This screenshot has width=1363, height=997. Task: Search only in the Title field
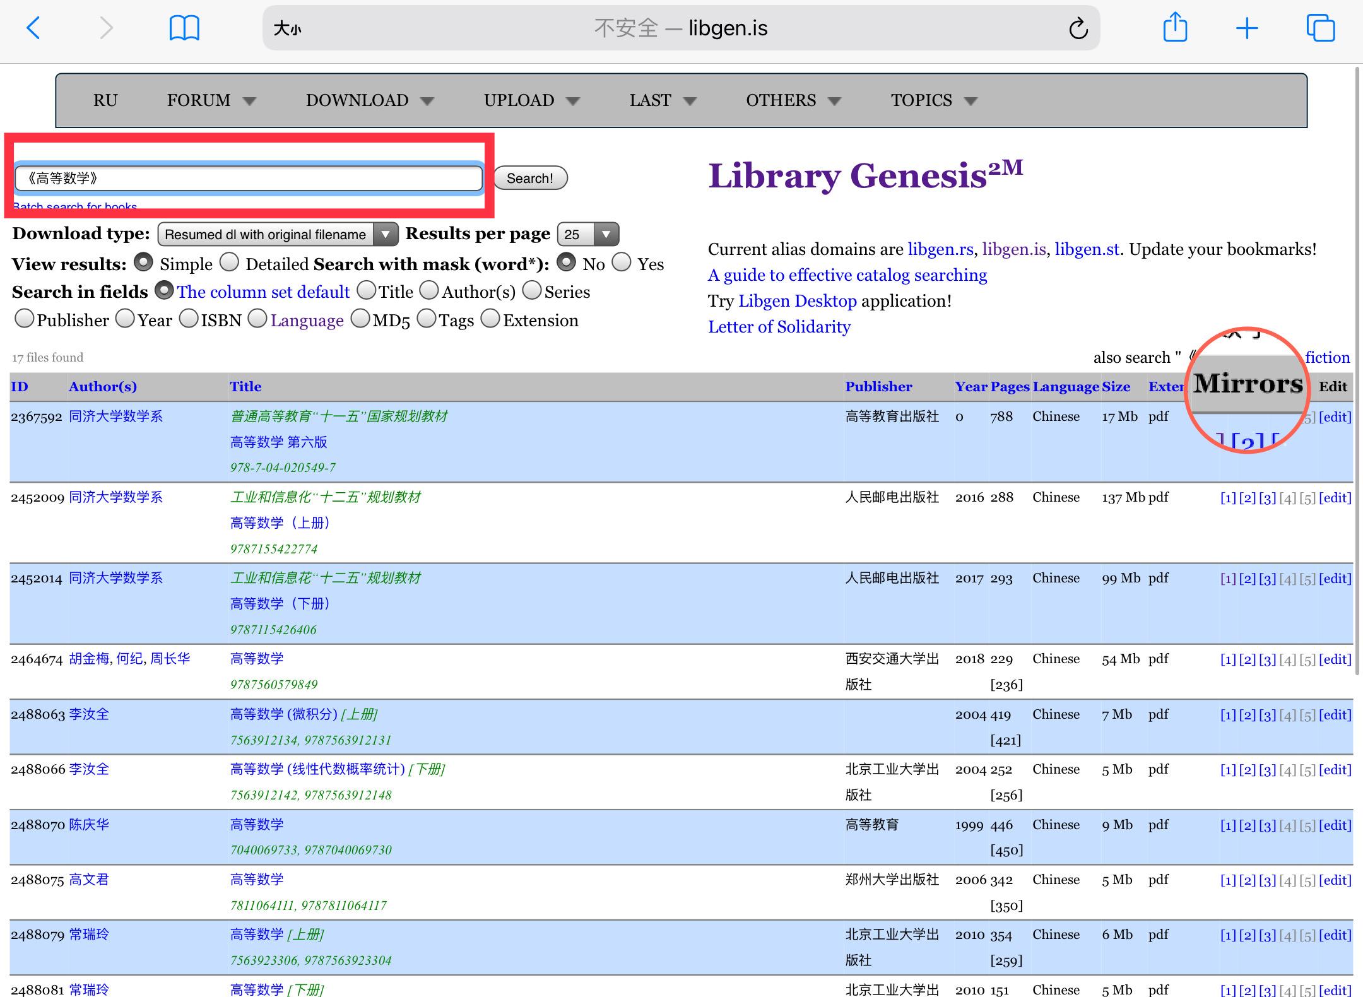tap(366, 290)
